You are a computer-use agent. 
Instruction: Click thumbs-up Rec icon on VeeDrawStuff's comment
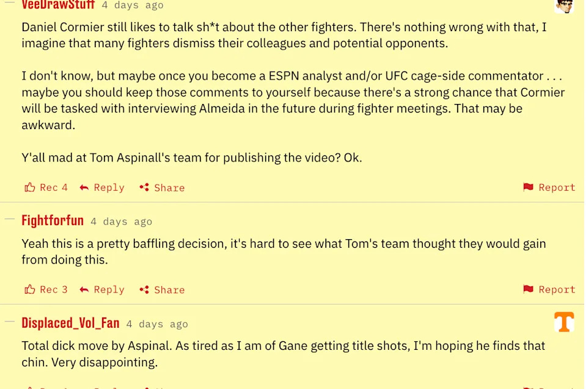tap(29, 187)
